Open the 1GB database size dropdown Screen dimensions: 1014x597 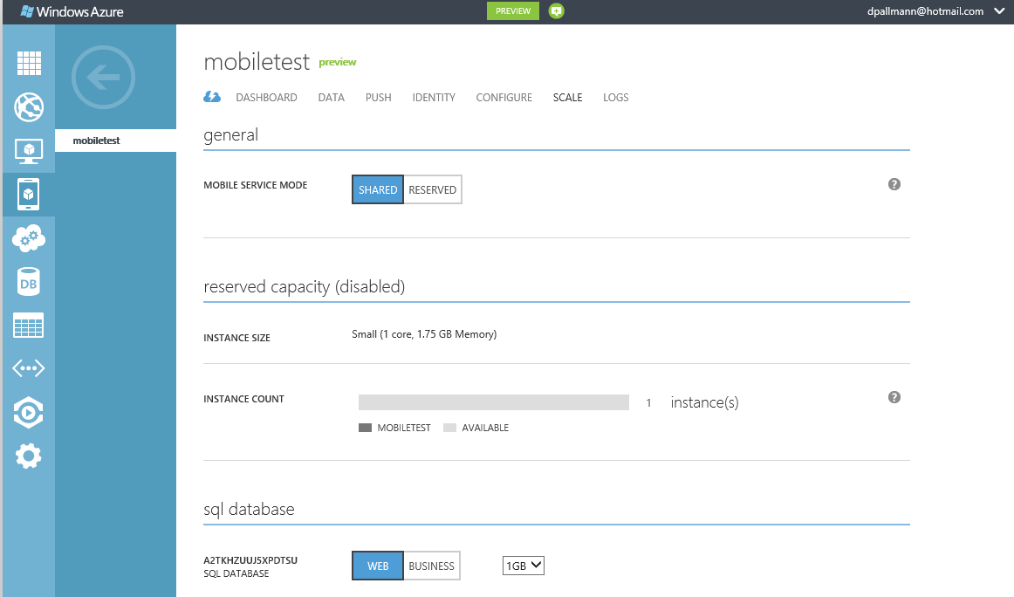point(524,566)
